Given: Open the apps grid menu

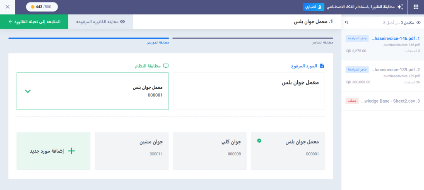Looking at the screenshot, I should 416,7.
